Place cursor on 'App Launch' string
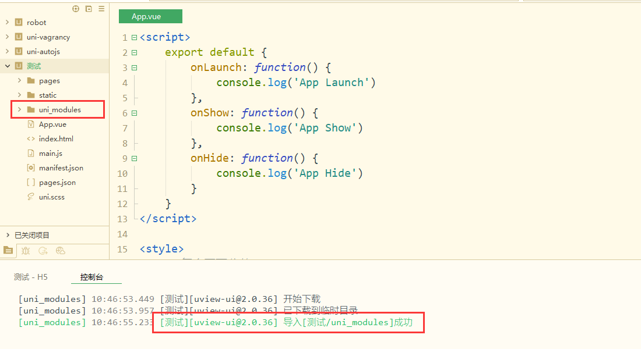 pos(332,83)
